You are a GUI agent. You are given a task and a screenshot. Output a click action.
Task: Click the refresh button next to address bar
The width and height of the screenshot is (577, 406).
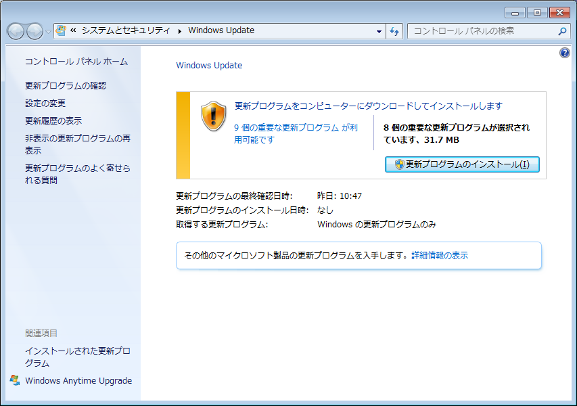pyautogui.click(x=394, y=31)
